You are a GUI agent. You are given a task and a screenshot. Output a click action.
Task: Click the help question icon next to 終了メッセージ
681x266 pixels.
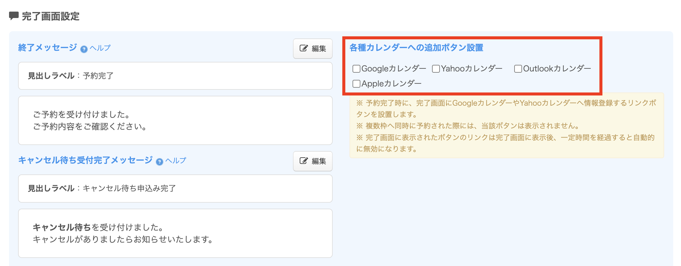[84, 49]
